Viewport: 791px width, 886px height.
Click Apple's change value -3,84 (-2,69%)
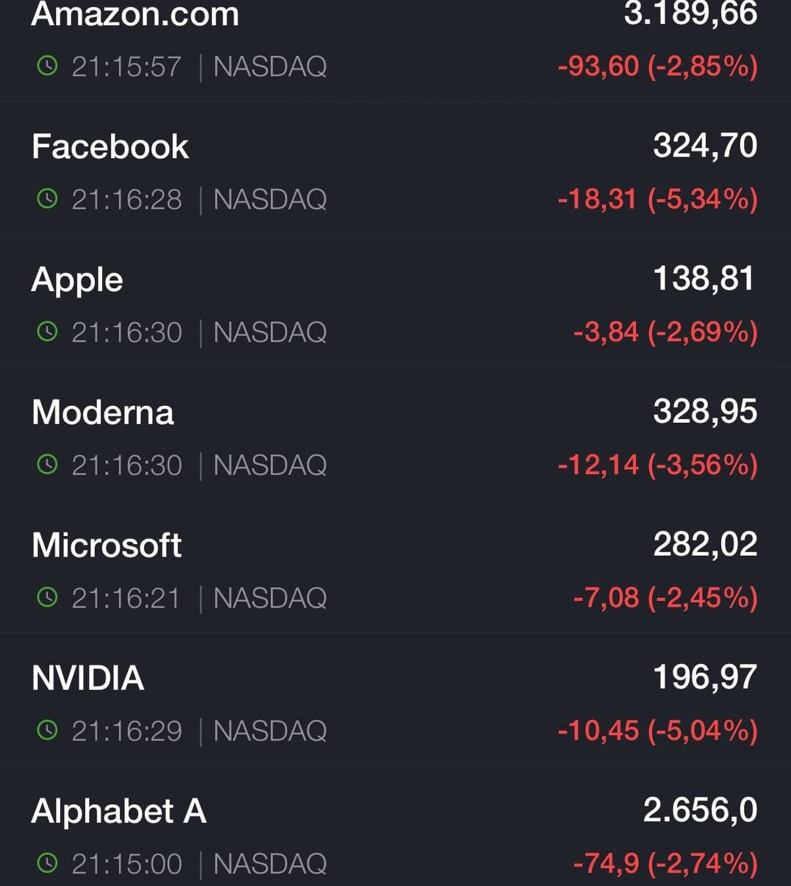[665, 332]
